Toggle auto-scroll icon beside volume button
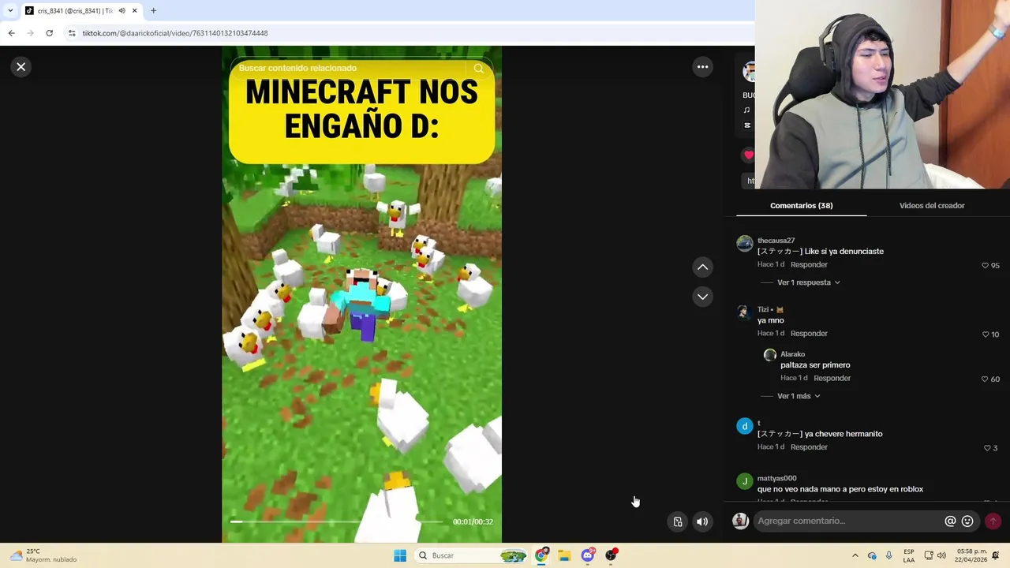This screenshot has height=568, width=1010. (x=677, y=521)
